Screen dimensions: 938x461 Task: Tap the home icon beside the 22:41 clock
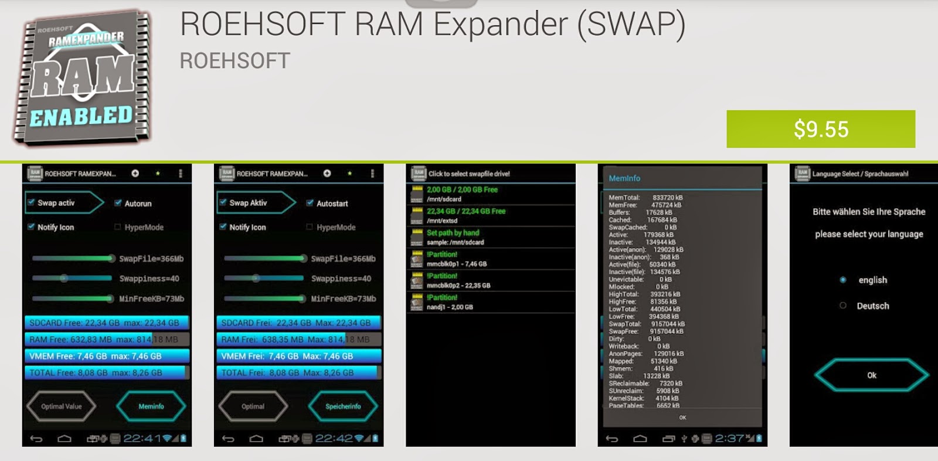pyautogui.click(x=64, y=438)
